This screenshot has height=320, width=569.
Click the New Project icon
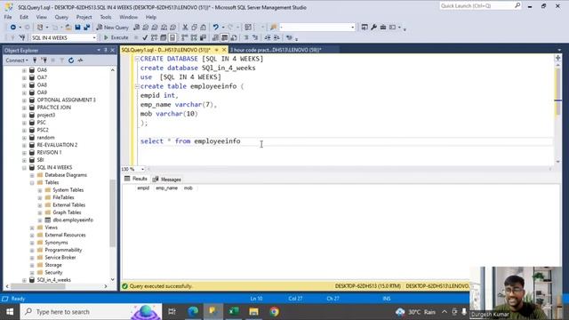(40, 28)
